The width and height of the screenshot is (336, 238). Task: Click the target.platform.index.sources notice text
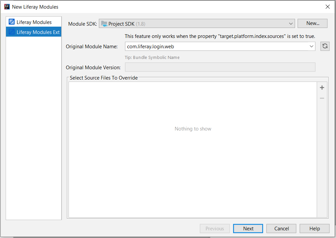tap(220, 36)
